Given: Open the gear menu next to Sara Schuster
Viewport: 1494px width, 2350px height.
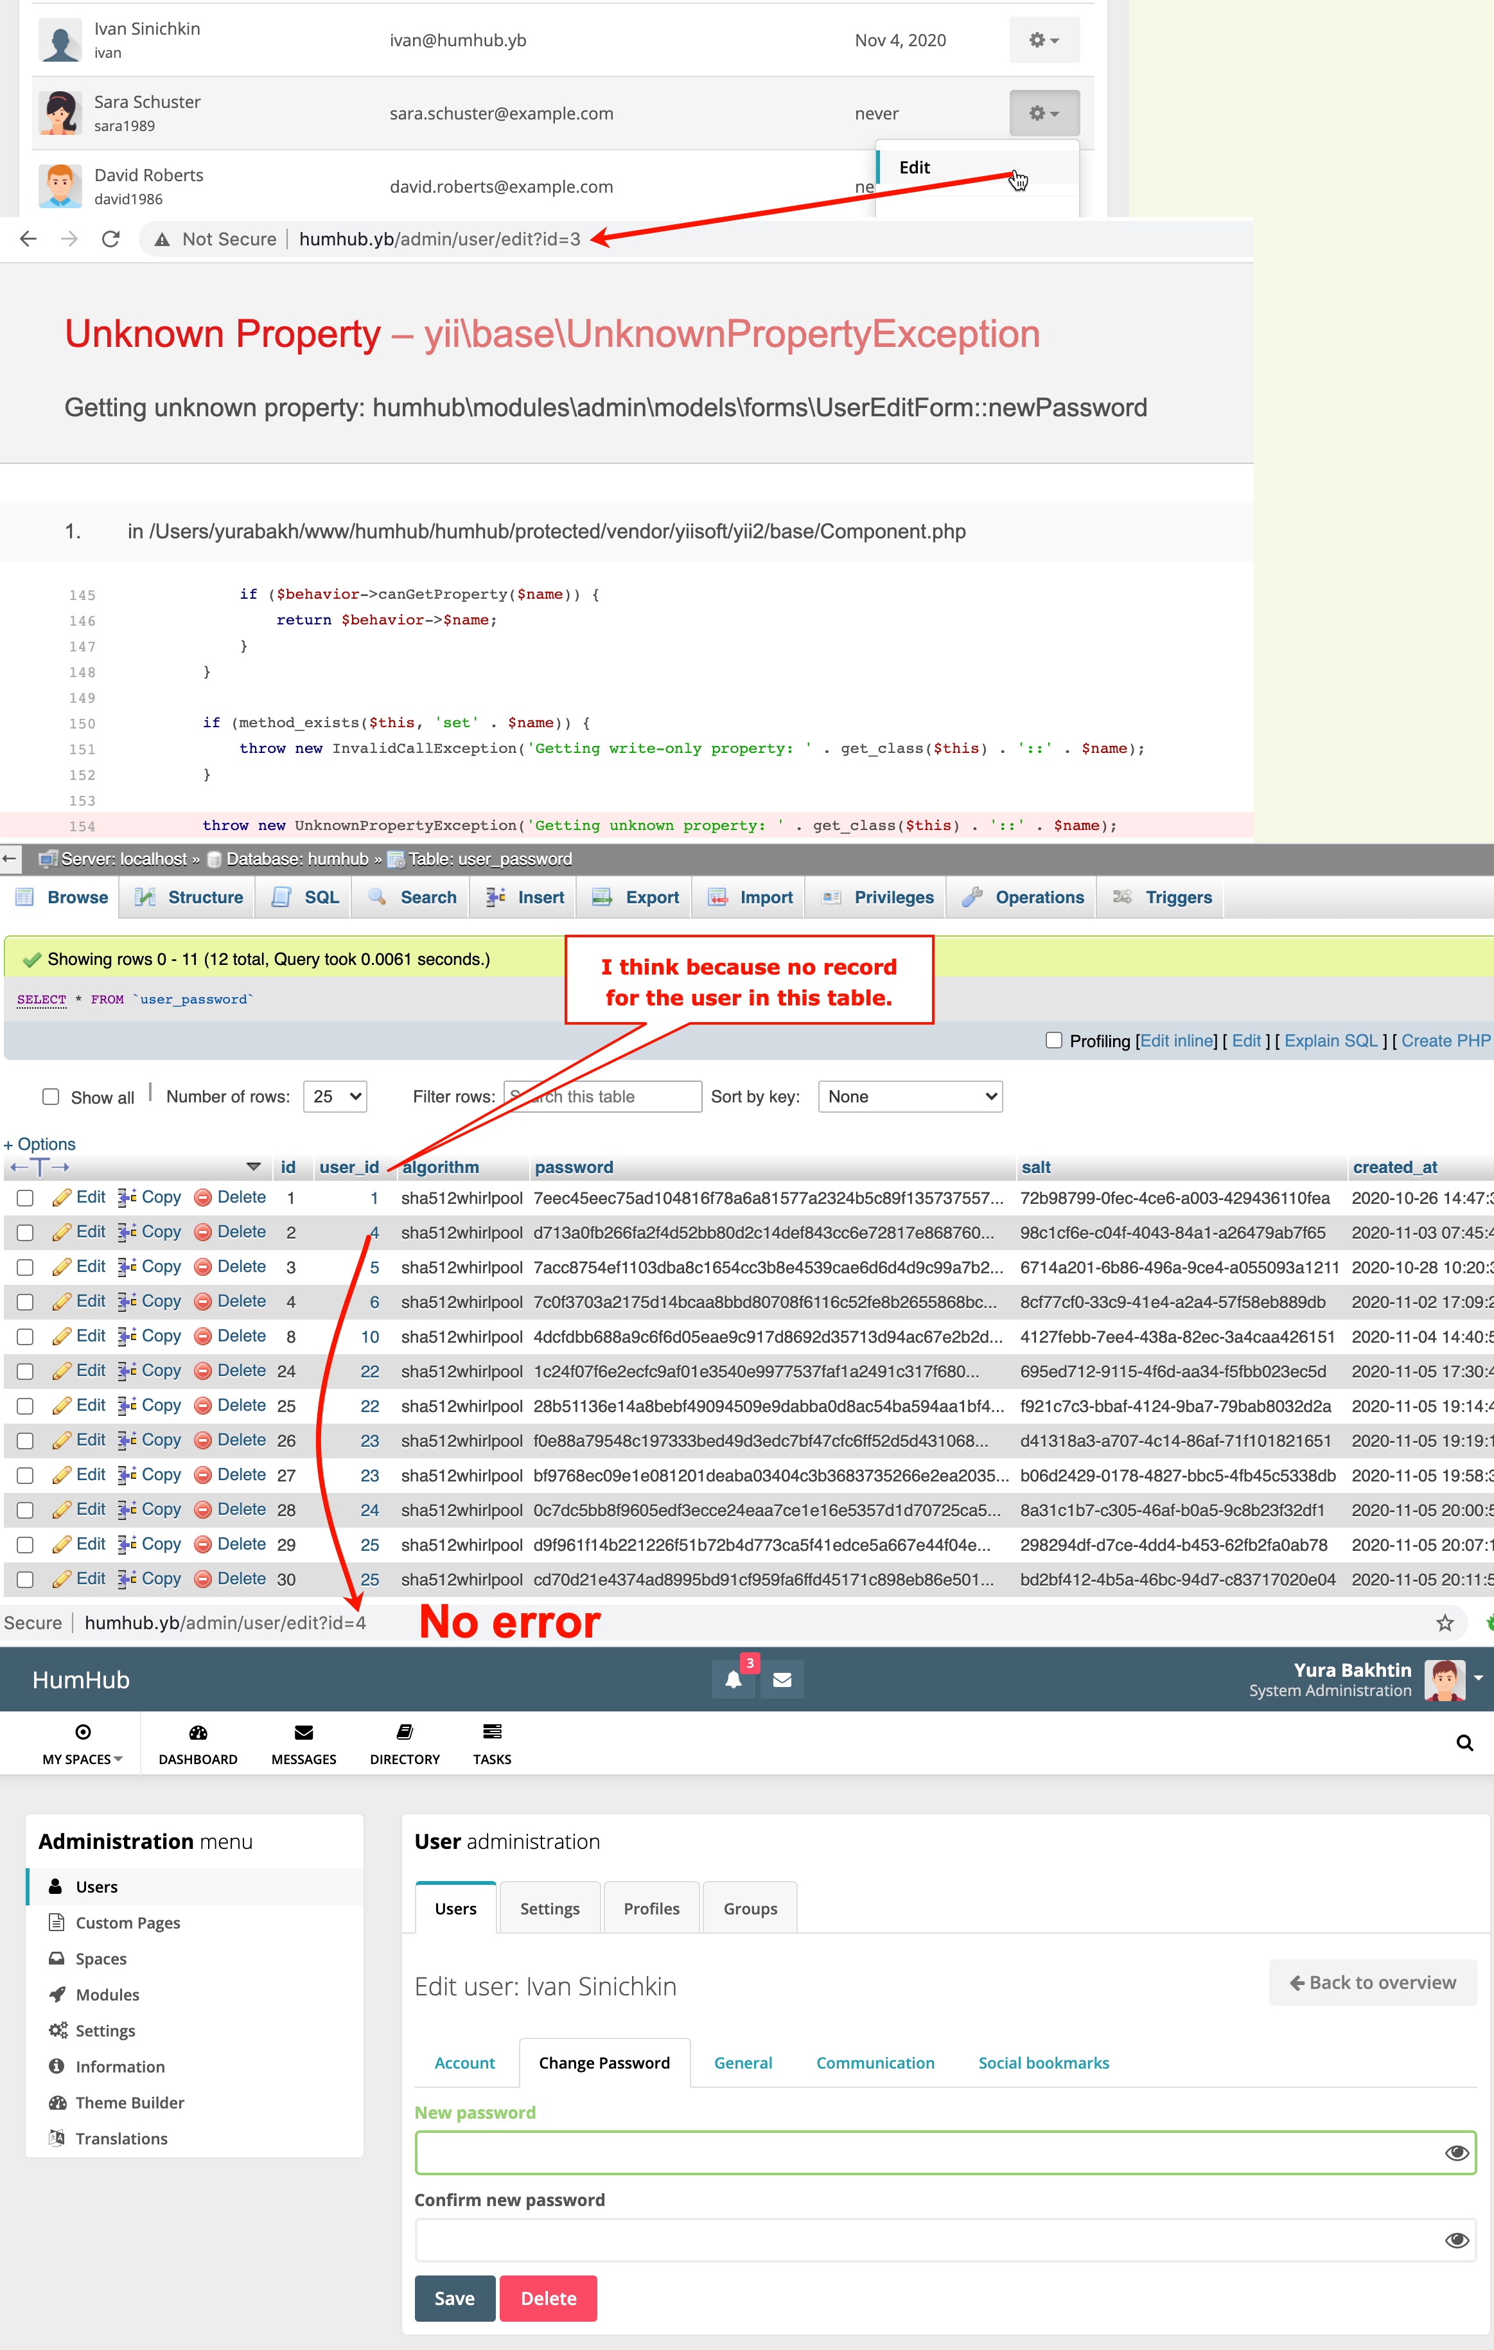Looking at the screenshot, I should (x=1043, y=113).
